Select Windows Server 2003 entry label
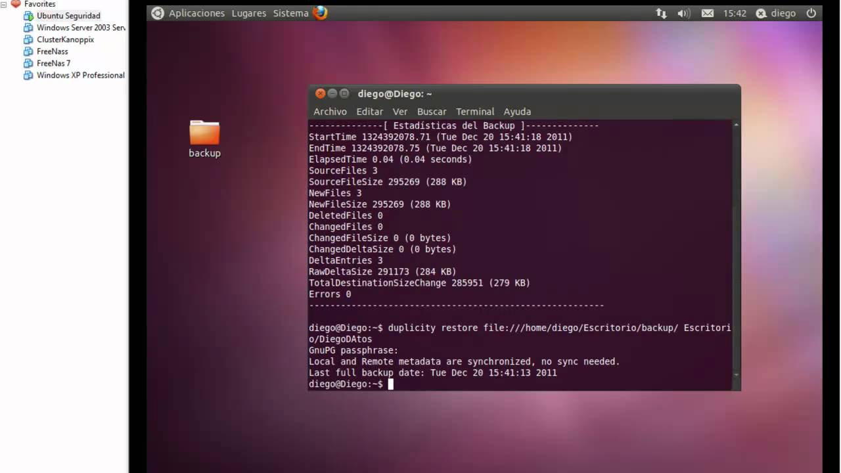The width and height of the screenshot is (841, 473). pyautogui.click(x=81, y=28)
